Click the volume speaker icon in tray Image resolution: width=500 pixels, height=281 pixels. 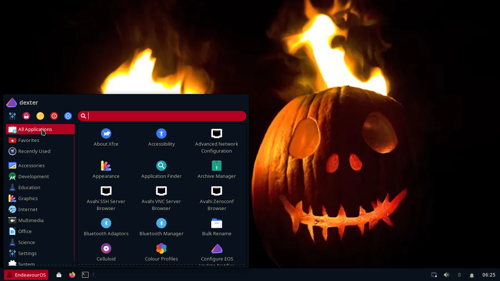point(447,275)
